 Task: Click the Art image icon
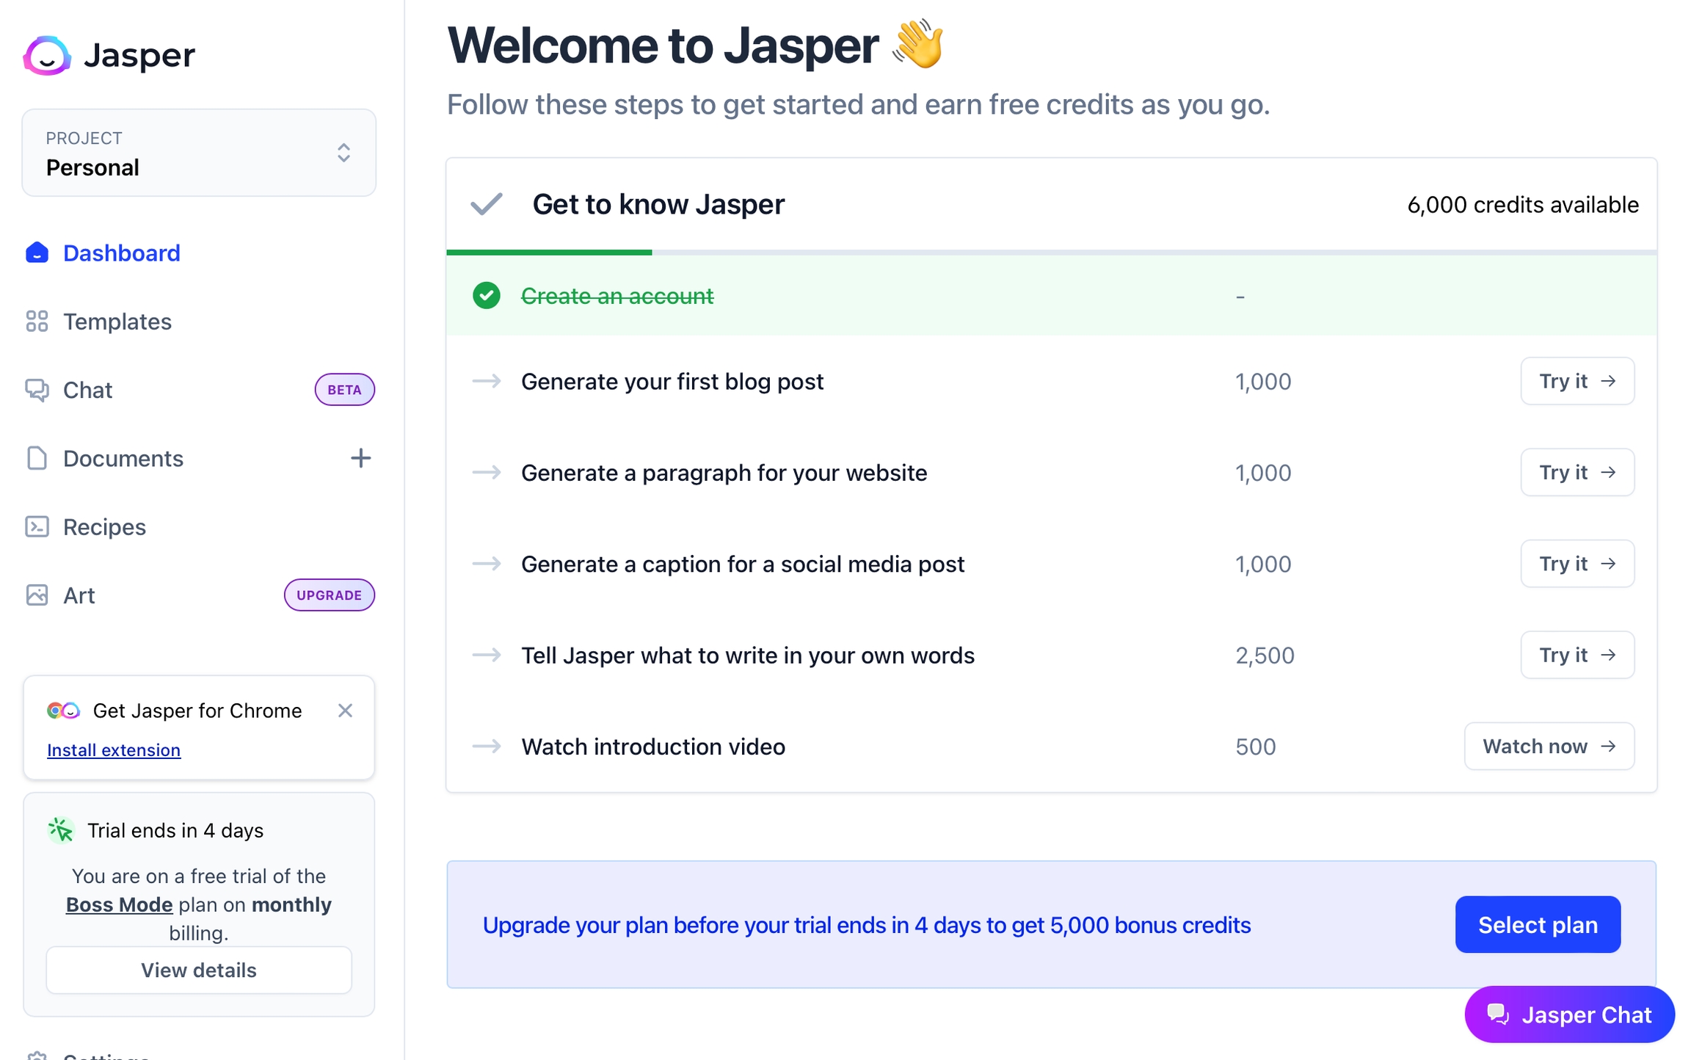37,595
